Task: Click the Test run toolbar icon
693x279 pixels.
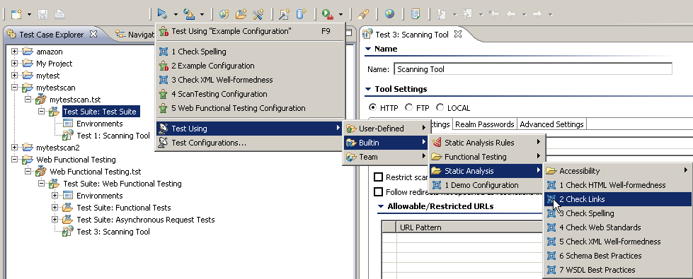Action: [163, 14]
